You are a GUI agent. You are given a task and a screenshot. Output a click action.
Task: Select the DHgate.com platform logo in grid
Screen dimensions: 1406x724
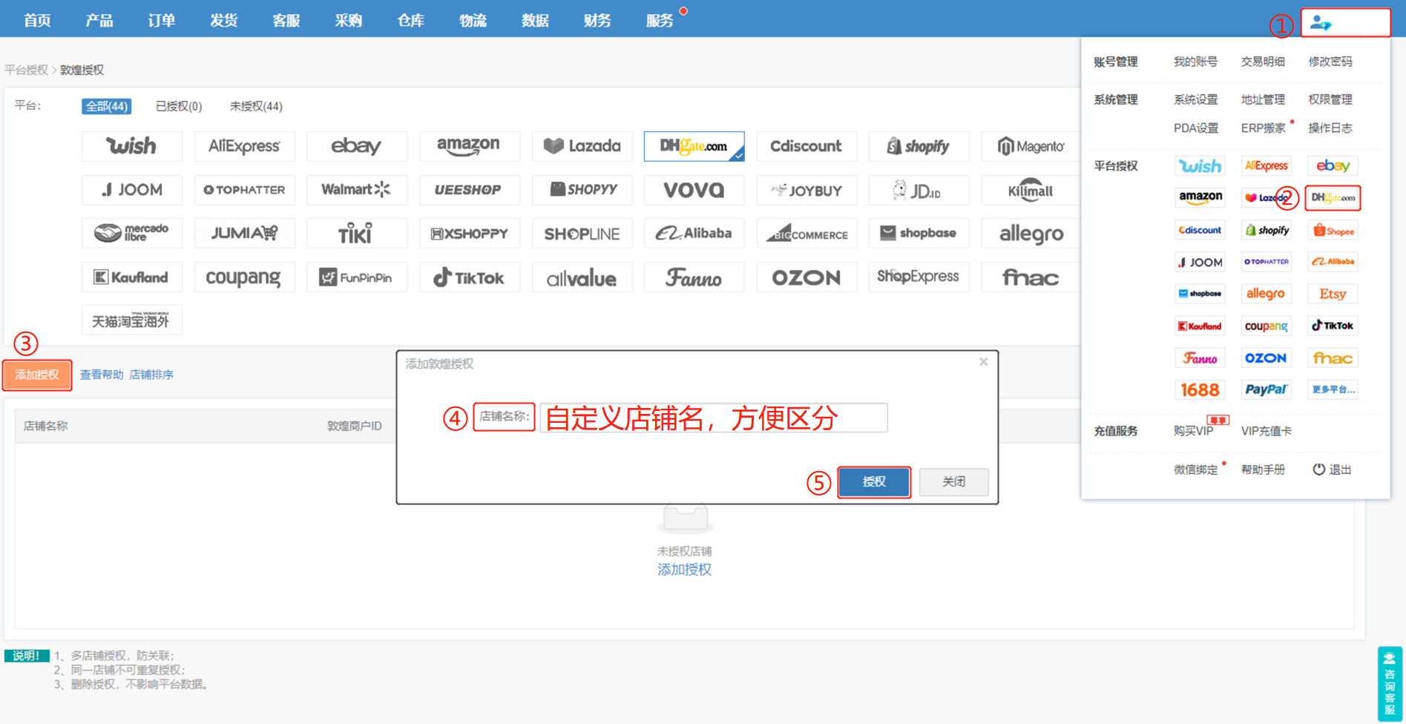pyautogui.click(x=694, y=146)
